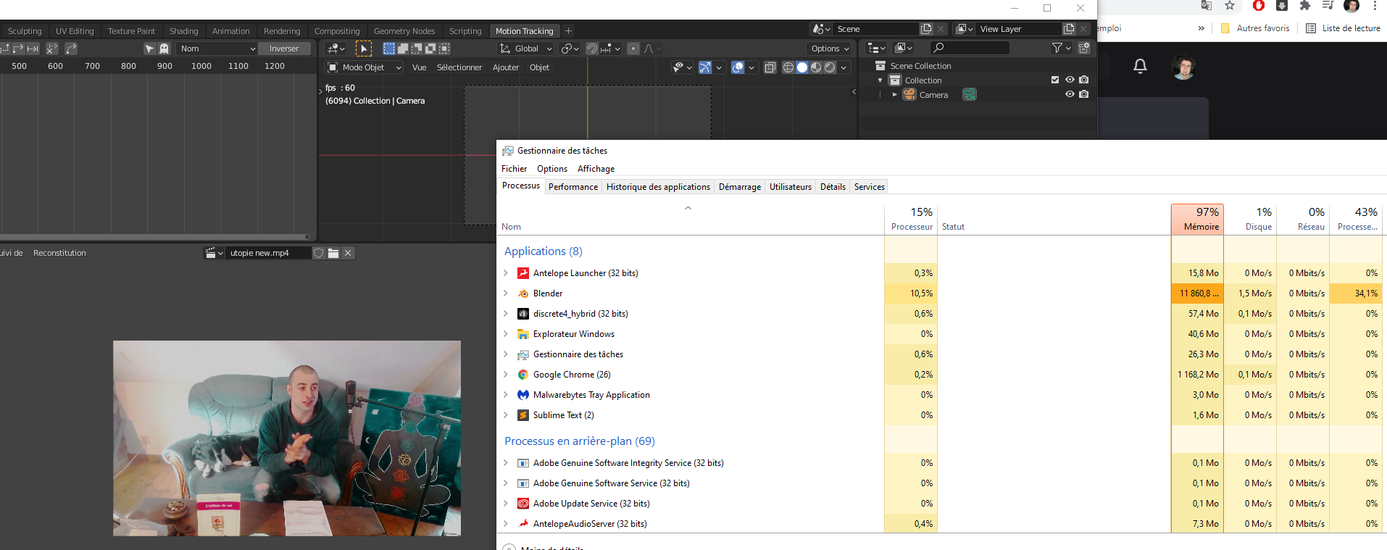Choose 'Extend existing selection' mode icon
Screen dimensions: 1387x550
pos(403,49)
